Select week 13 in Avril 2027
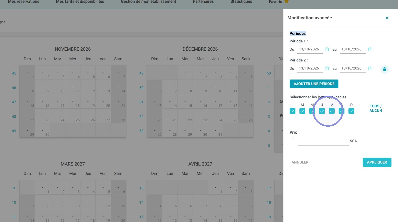Viewport: 398px width, 222px height. point(141,188)
